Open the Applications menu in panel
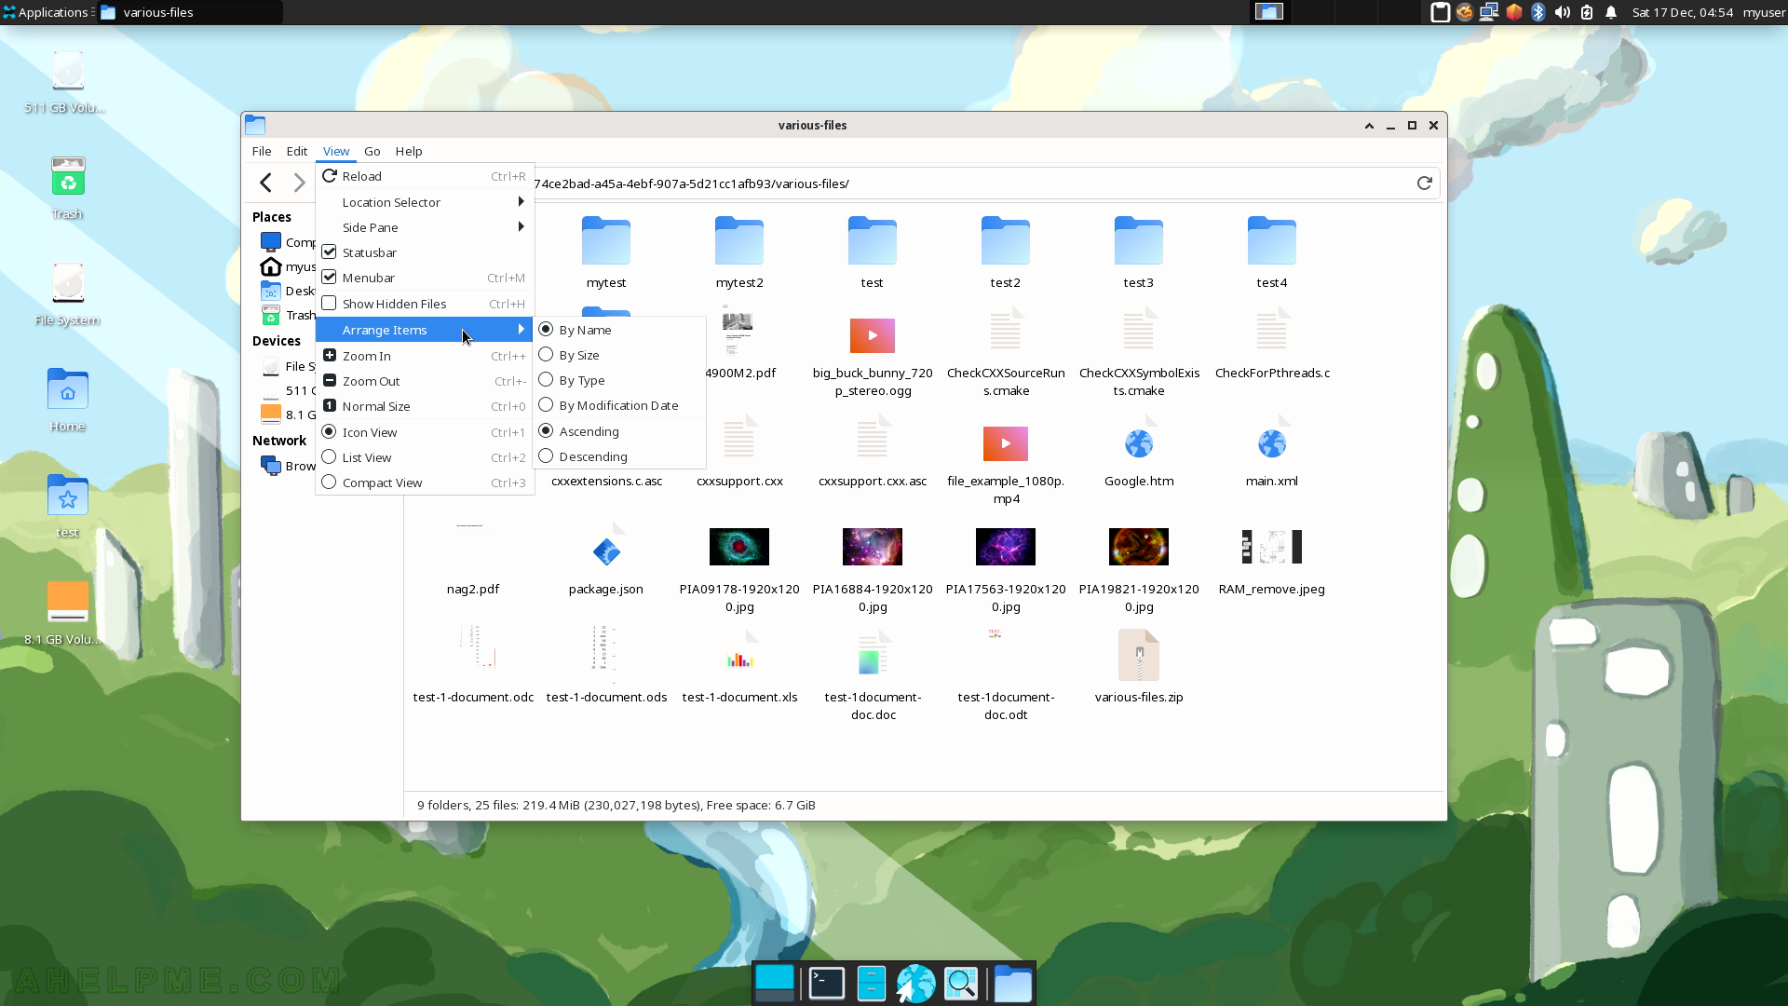1788x1006 pixels. pos(46,12)
